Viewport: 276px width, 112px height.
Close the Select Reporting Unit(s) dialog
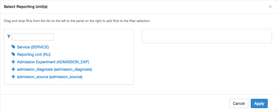(270, 7)
